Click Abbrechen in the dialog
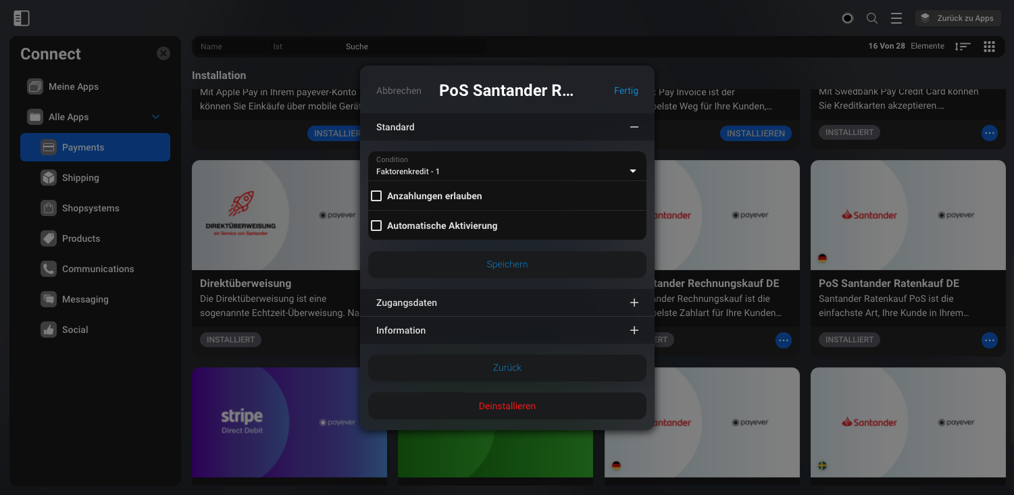This screenshot has height=495, width=1014. tap(399, 90)
